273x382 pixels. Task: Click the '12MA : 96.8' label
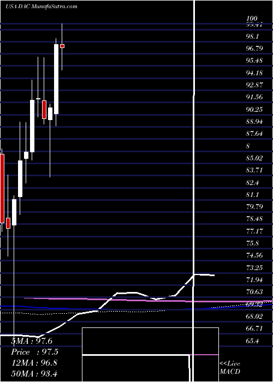pos(34,362)
